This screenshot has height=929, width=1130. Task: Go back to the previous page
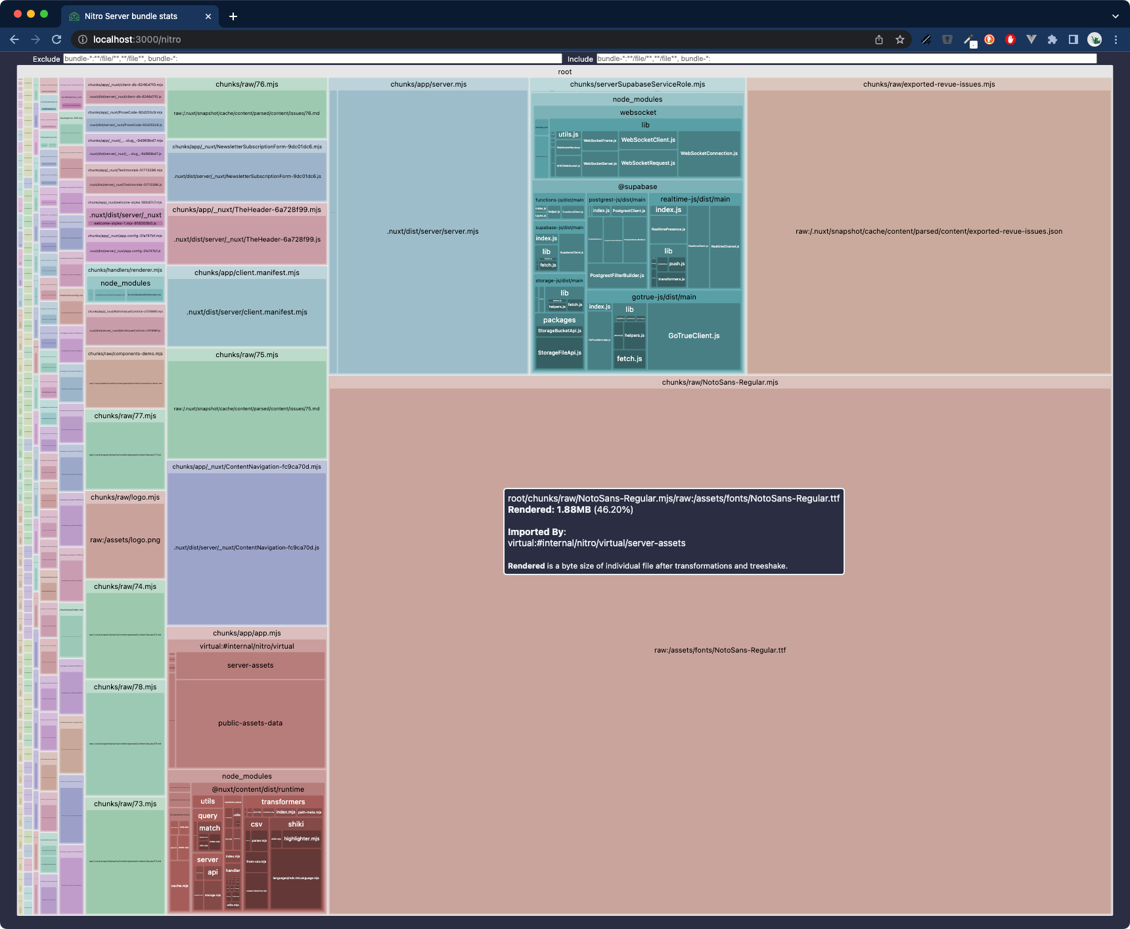[14, 39]
